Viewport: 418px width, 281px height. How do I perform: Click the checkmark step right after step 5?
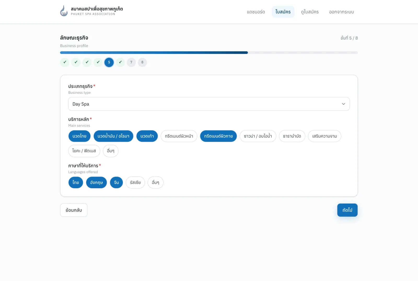click(120, 62)
